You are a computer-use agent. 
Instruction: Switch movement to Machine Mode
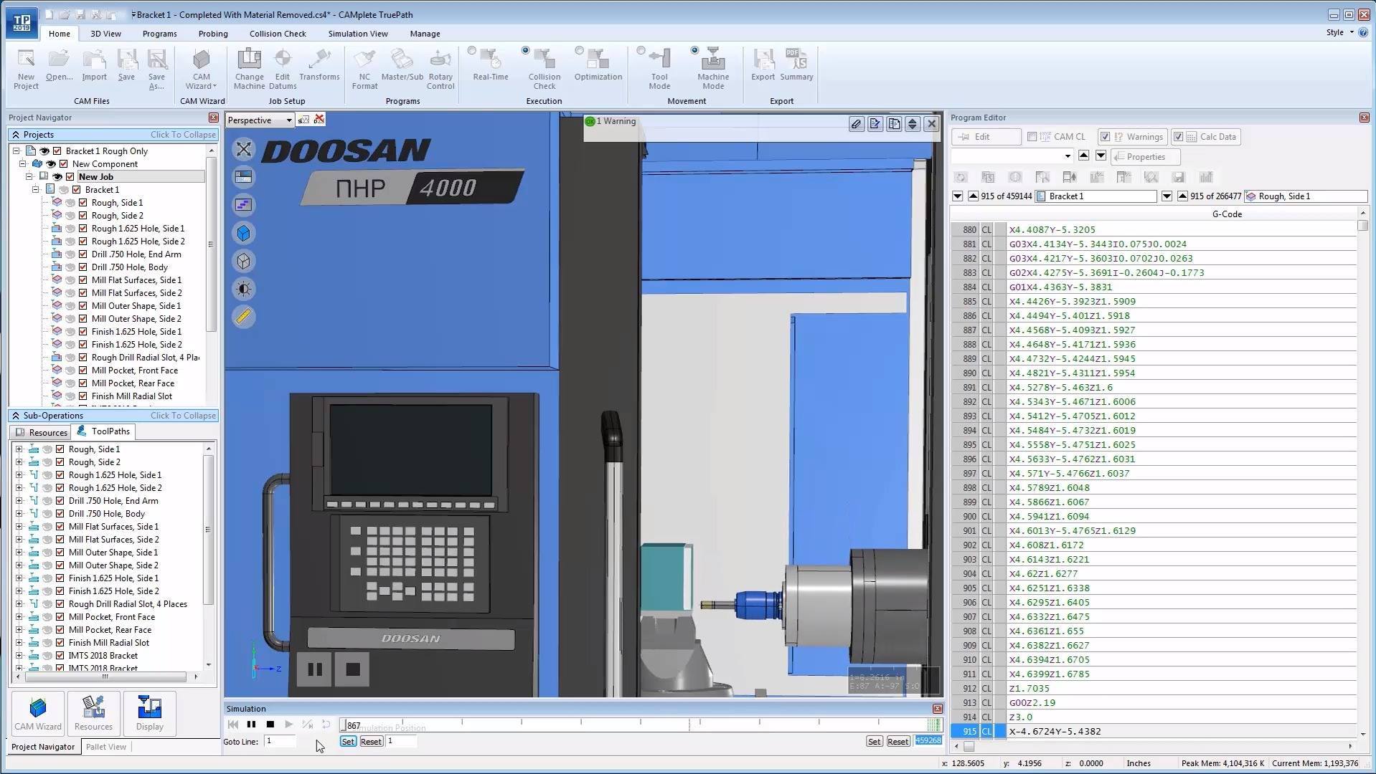coord(713,69)
